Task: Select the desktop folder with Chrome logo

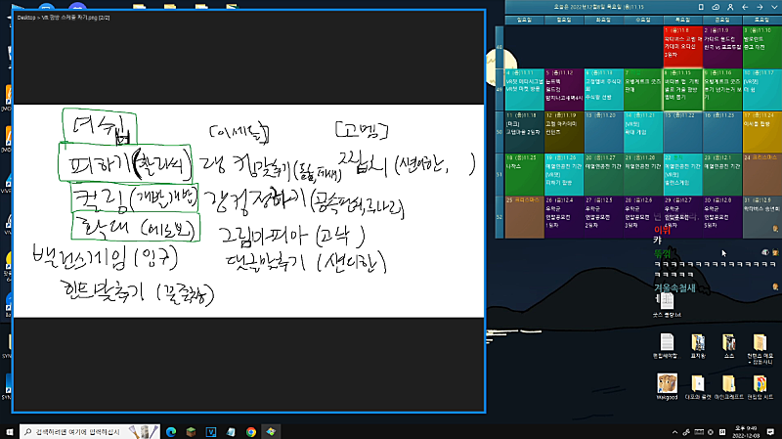Action: [x=760, y=387]
